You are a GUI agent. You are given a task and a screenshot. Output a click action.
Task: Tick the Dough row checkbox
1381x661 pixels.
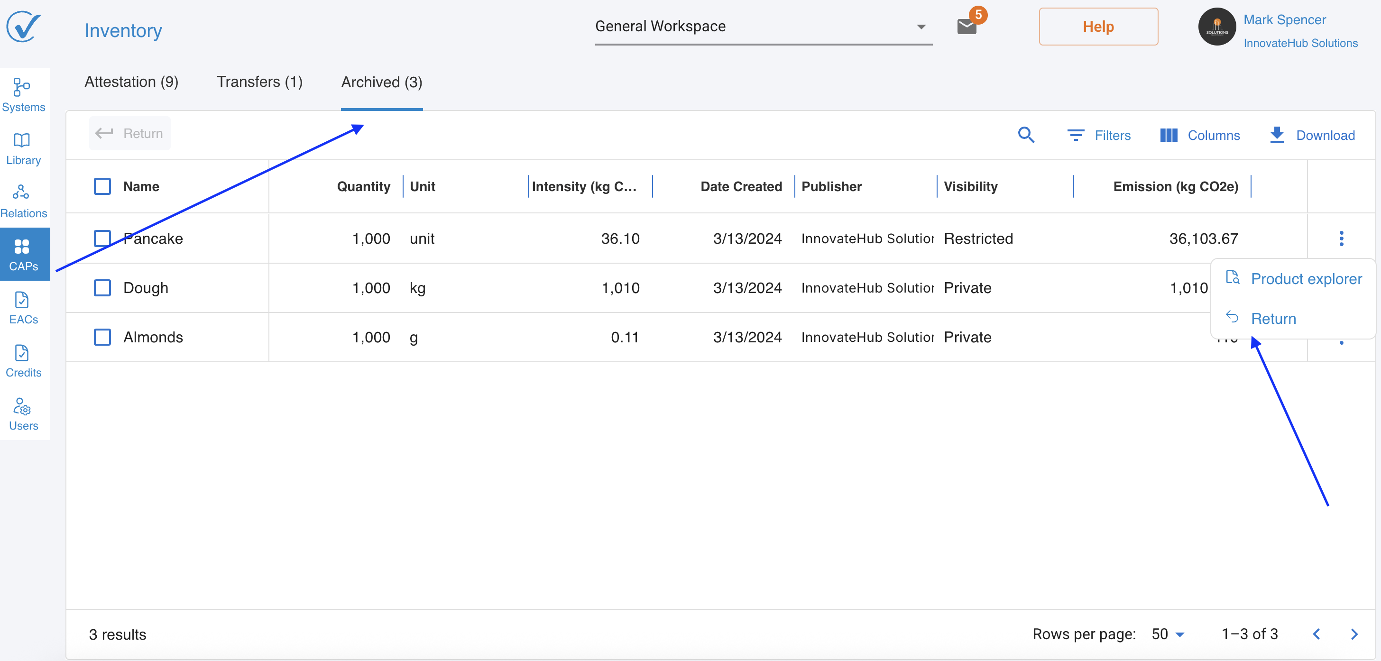pos(102,287)
